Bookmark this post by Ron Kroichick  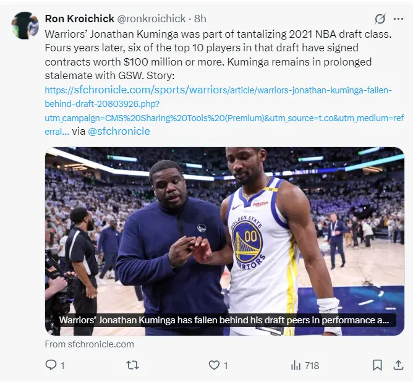[377, 365]
